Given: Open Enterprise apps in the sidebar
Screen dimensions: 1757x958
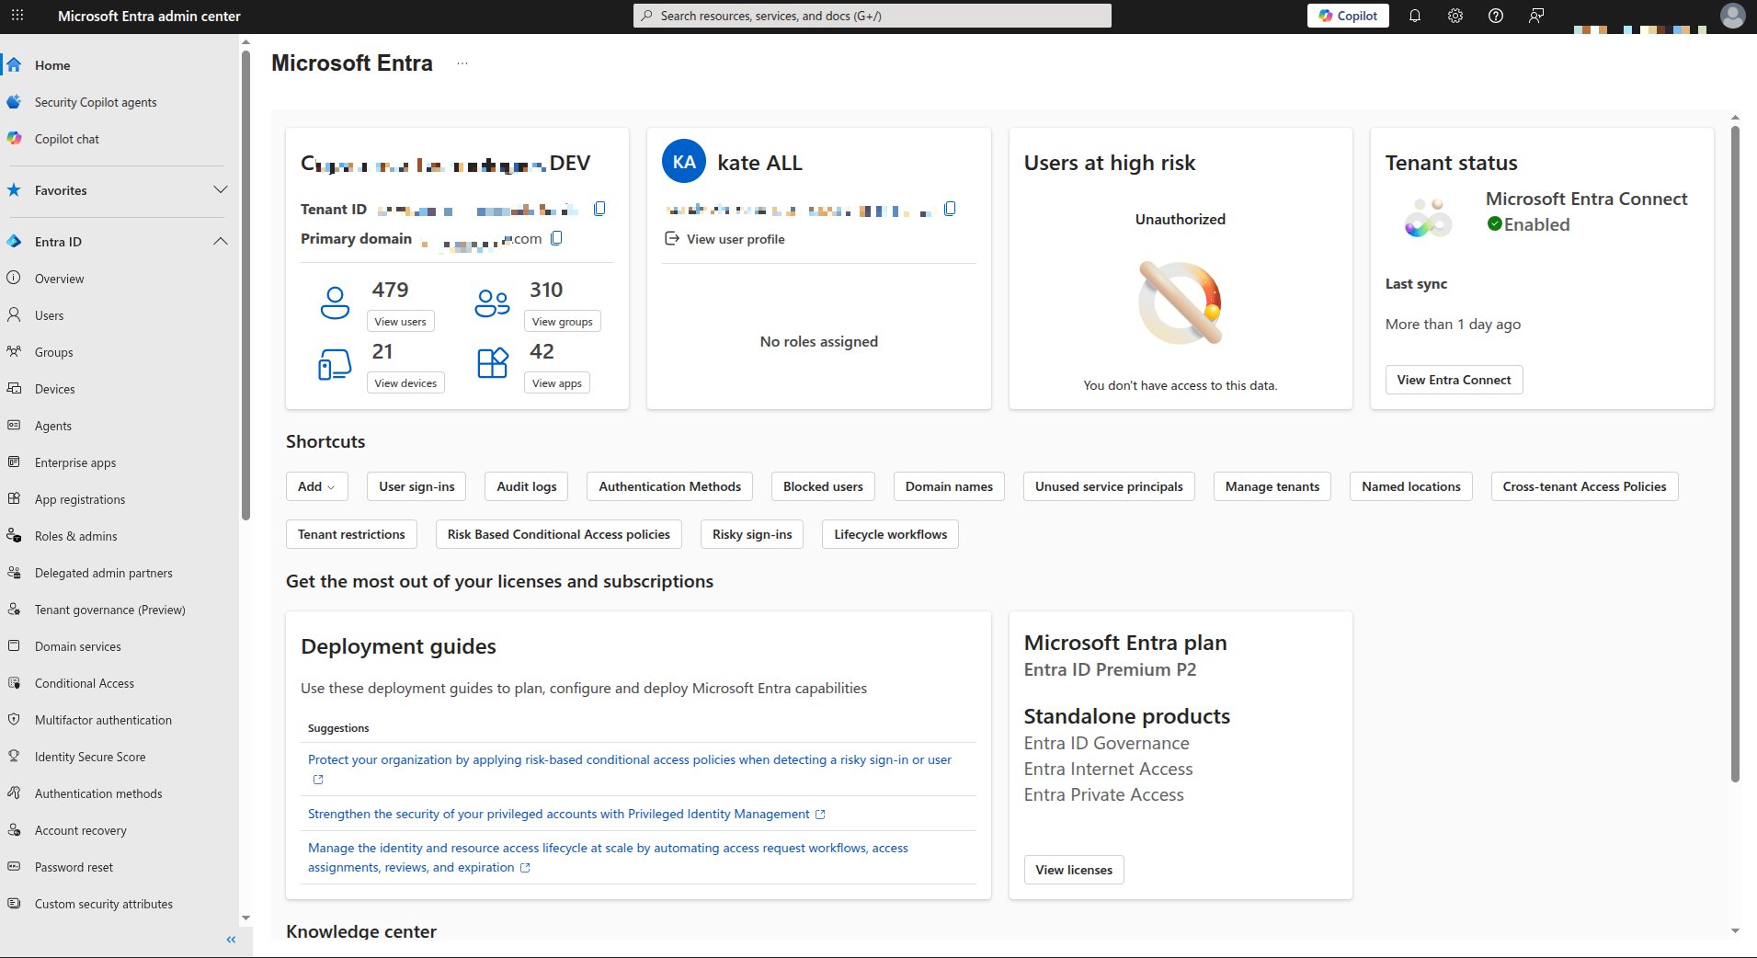Looking at the screenshot, I should pos(75,462).
